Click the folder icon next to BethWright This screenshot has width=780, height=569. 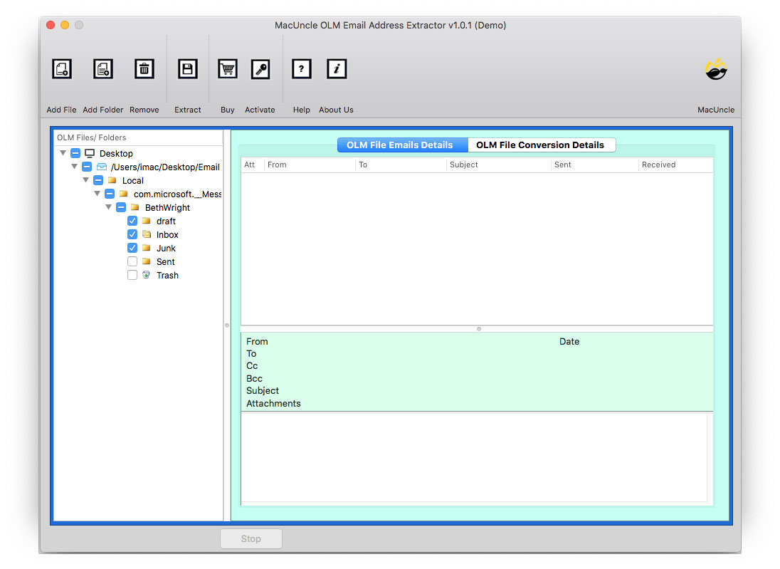[x=135, y=207]
